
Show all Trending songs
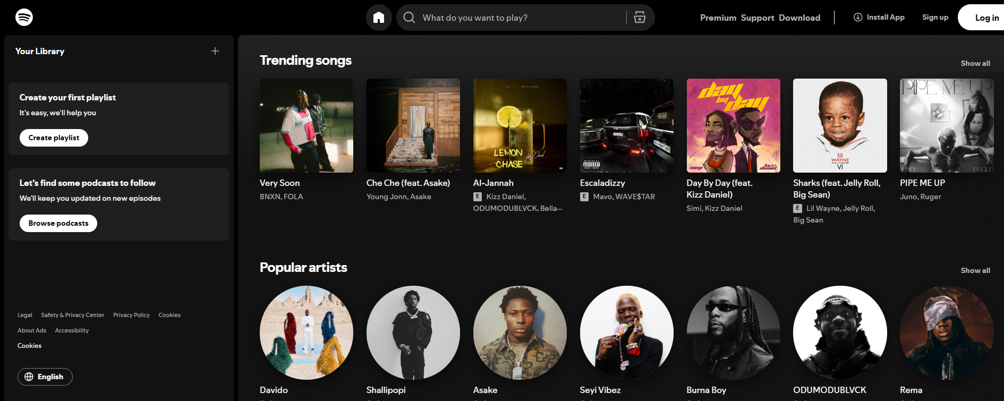[x=975, y=63]
